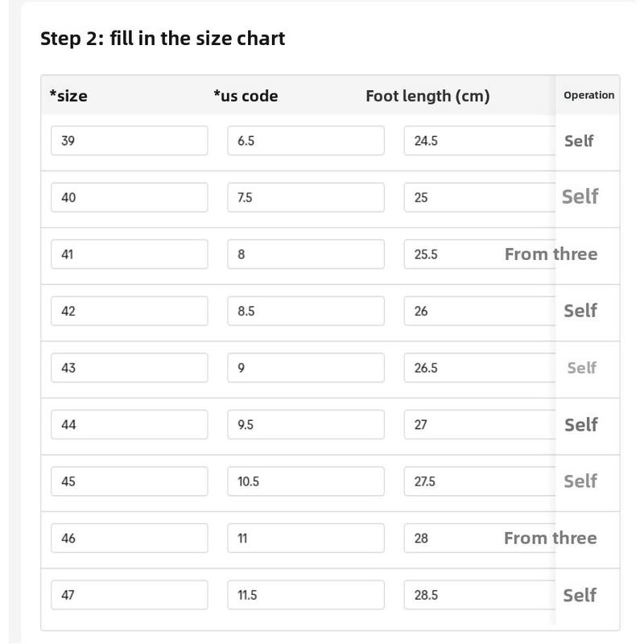The width and height of the screenshot is (644, 644).
Task: Click Self in the size 44 row
Action: pos(580,424)
